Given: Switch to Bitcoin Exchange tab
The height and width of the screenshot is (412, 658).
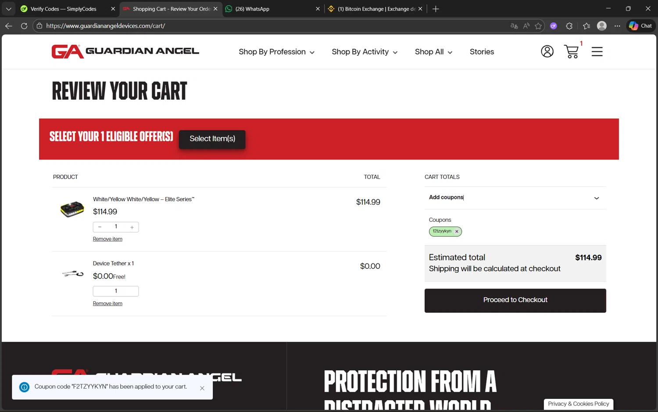Looking at the screenshot, I should (371, 9).
